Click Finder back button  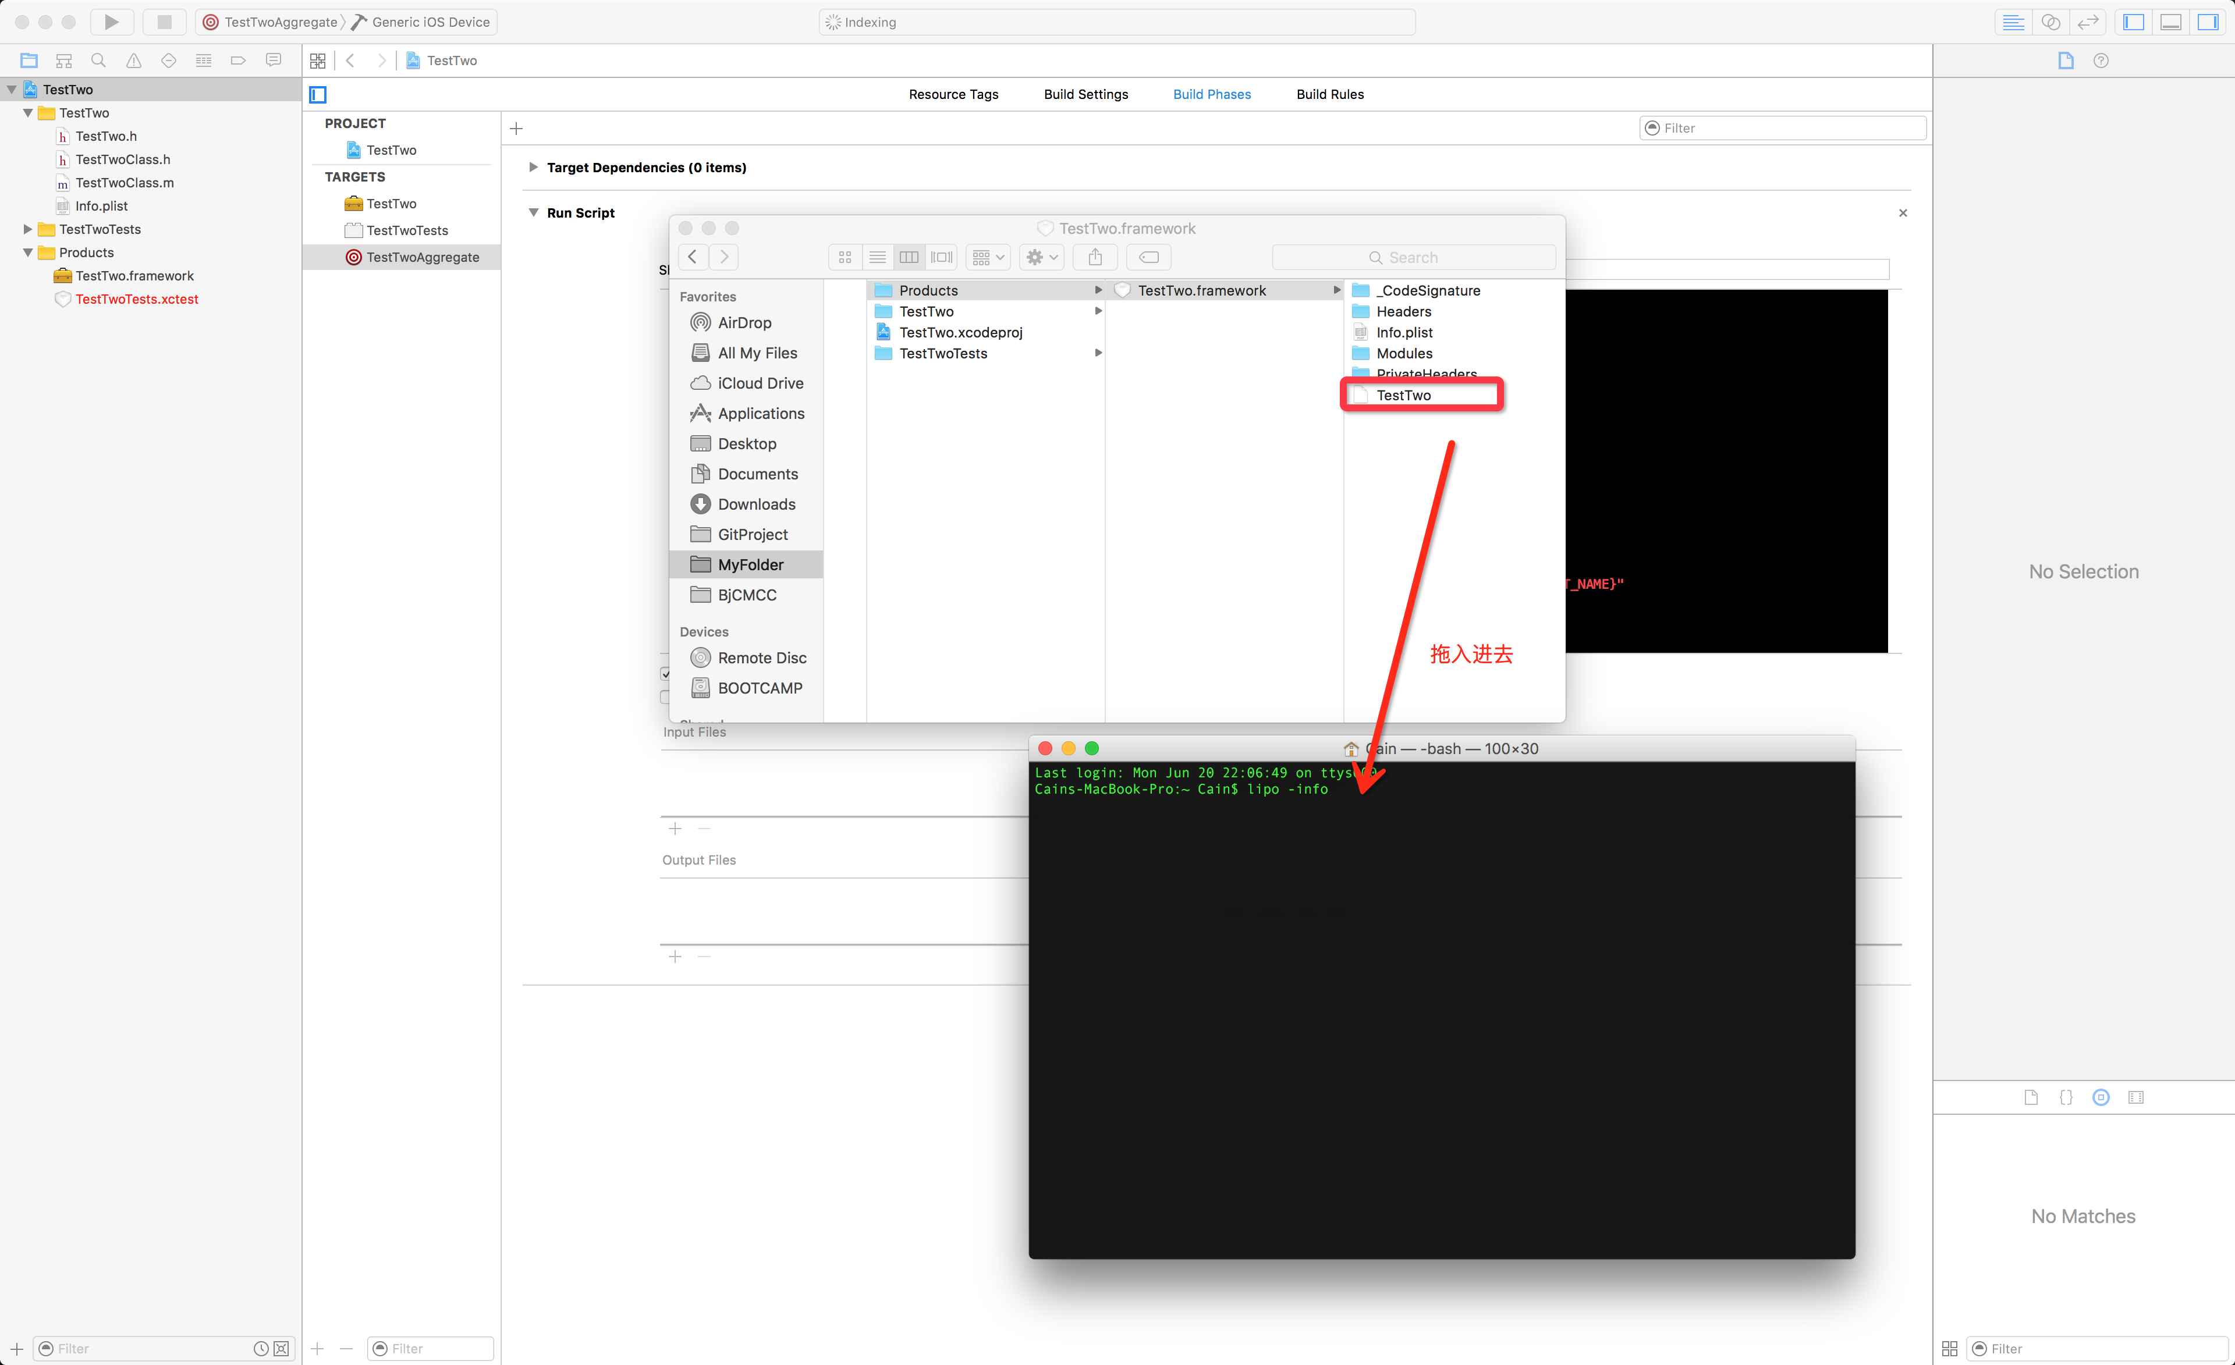(x=693, y=257)
